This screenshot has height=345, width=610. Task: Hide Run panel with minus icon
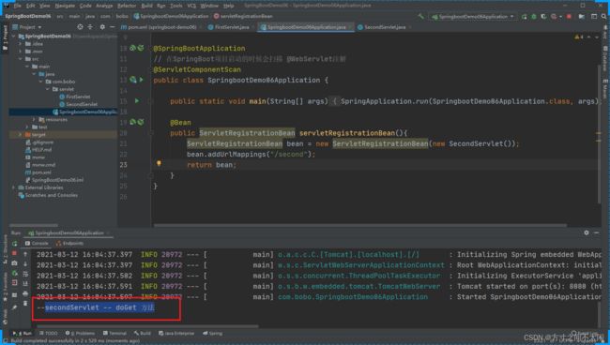click(x=596, y=232)
